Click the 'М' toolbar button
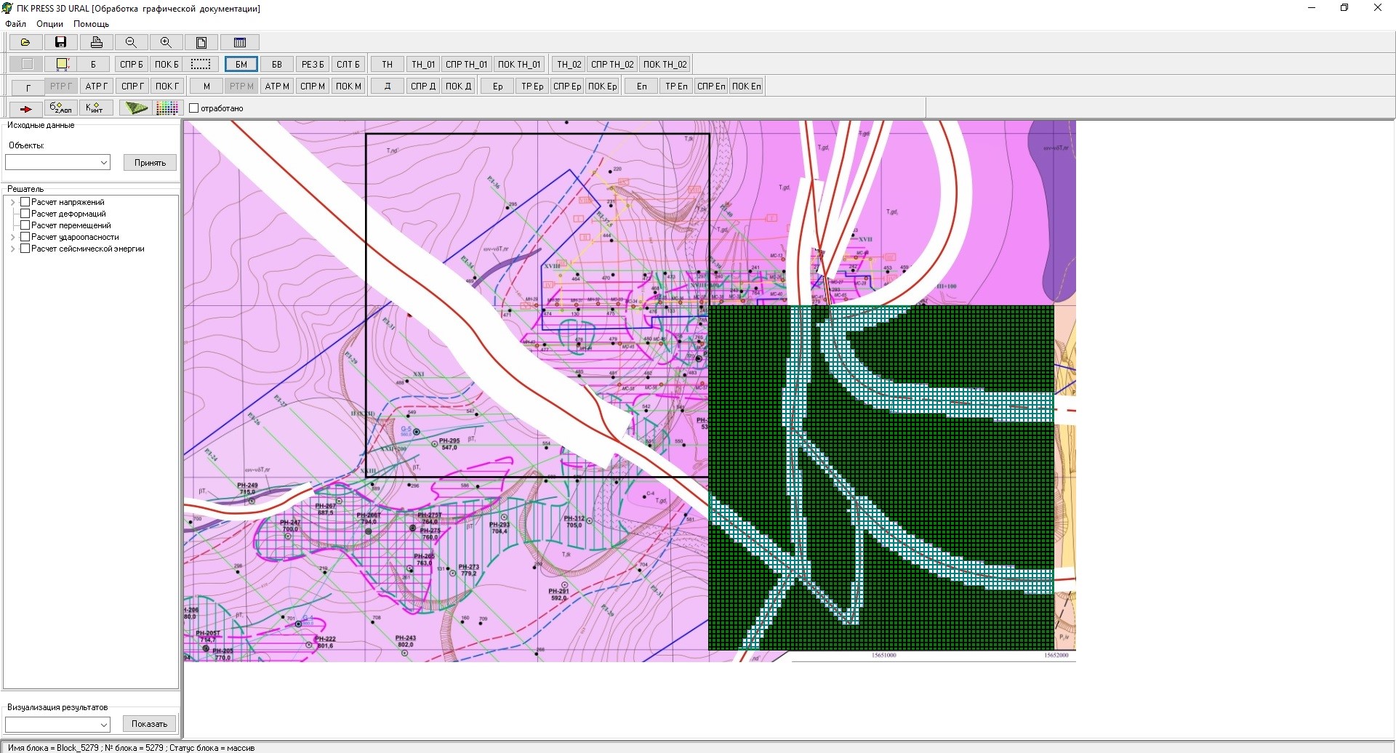Viewport: 1396px width, 753px height. coord(206,86)
